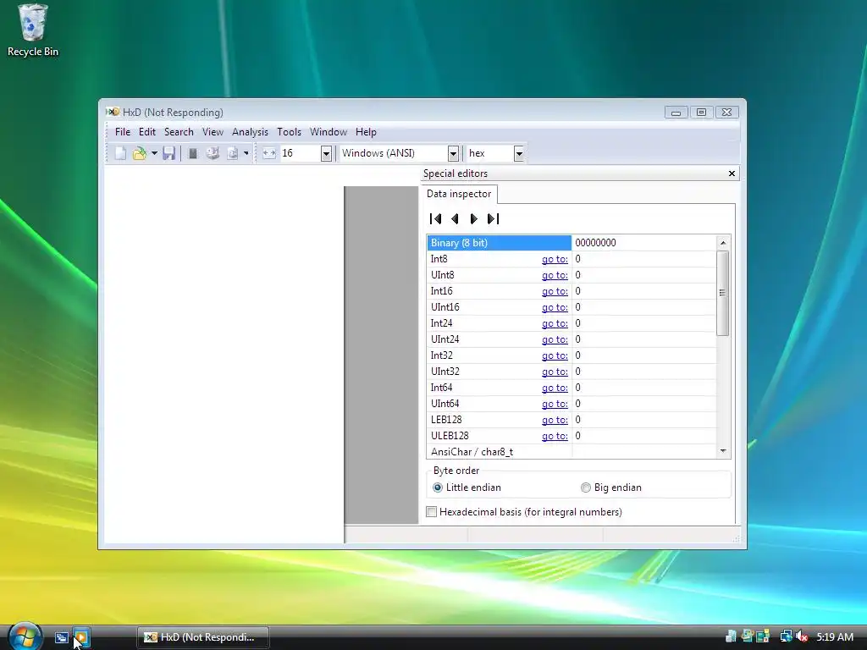This screenshot has height=650, width=867.
Task: Expand the disk image dropdown arrow
Action: [x=246, y=153]
